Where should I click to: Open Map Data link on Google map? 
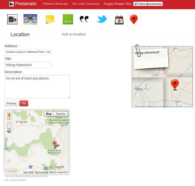tap(28, 172)
